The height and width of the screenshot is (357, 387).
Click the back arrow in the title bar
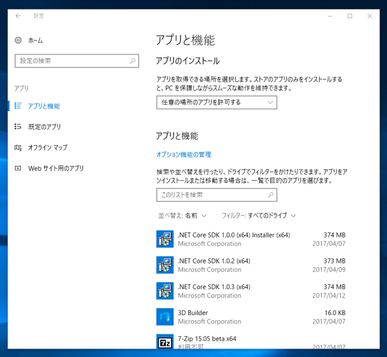(x=18, y=16)
